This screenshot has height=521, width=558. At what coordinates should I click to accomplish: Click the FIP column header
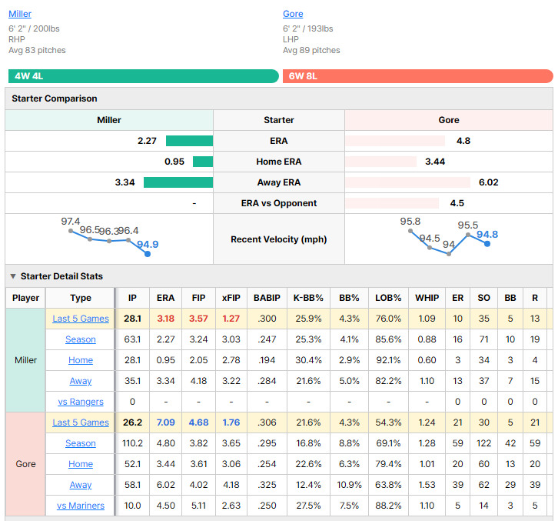[x=198, y=298]
